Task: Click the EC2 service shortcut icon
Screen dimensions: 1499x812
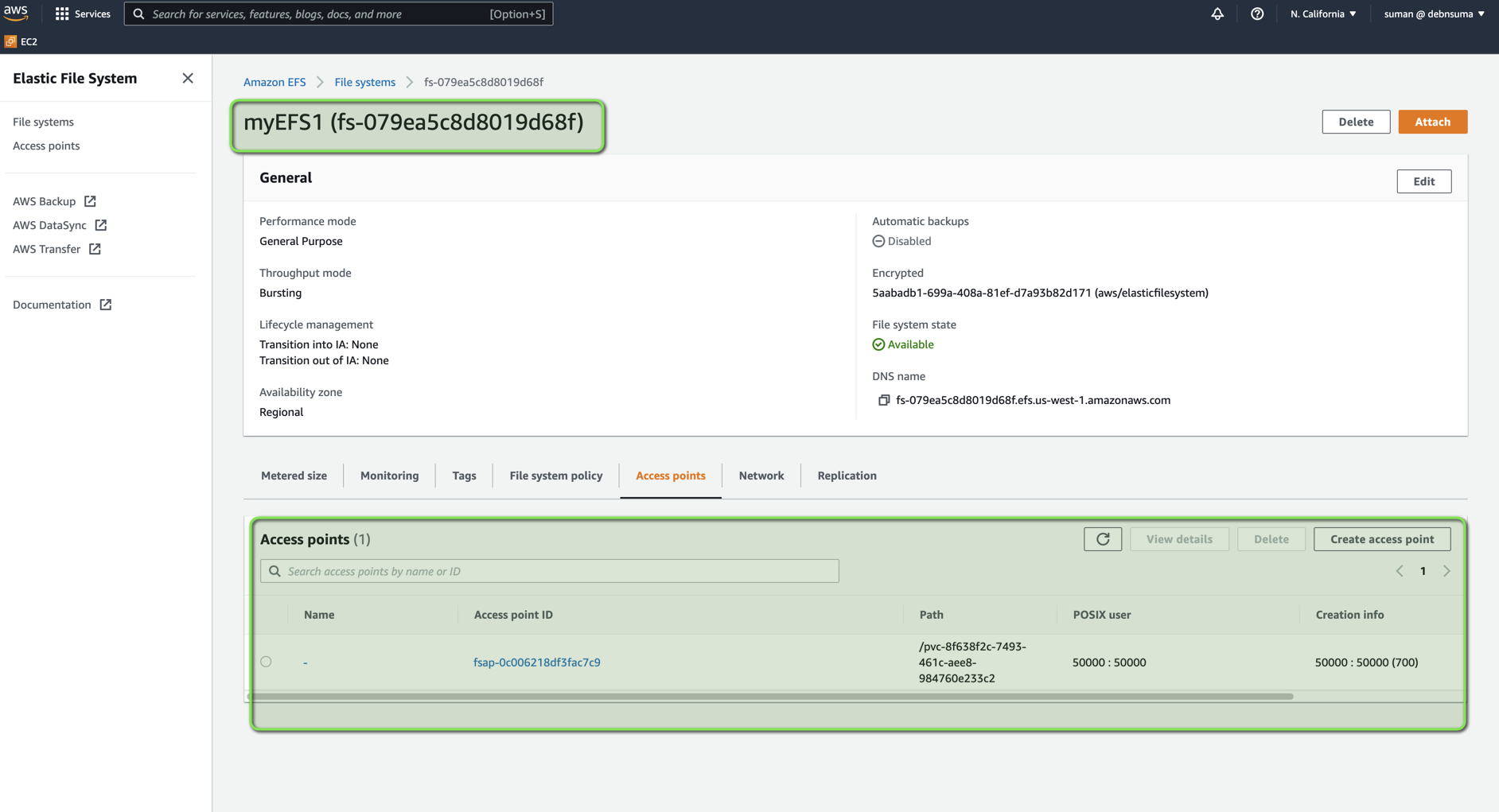Action: 10,41
